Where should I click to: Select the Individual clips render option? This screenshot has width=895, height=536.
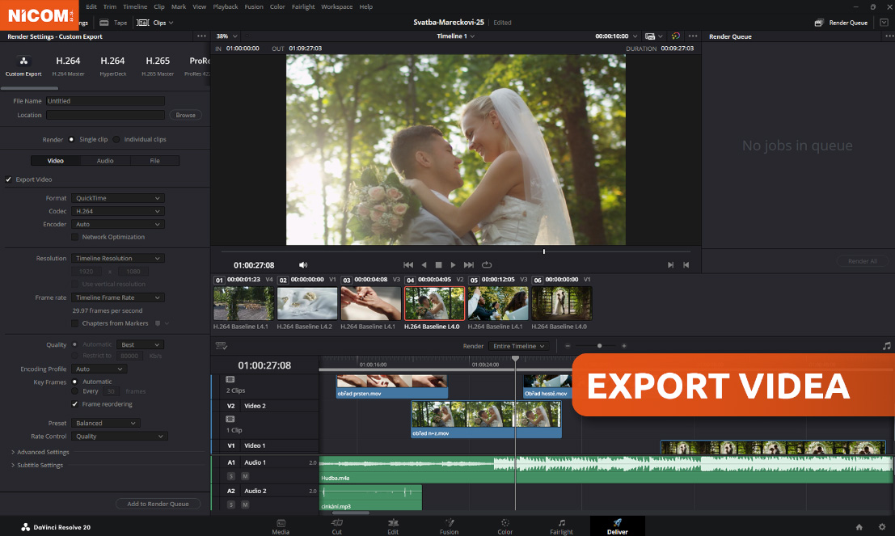click(x=116, y=139)
